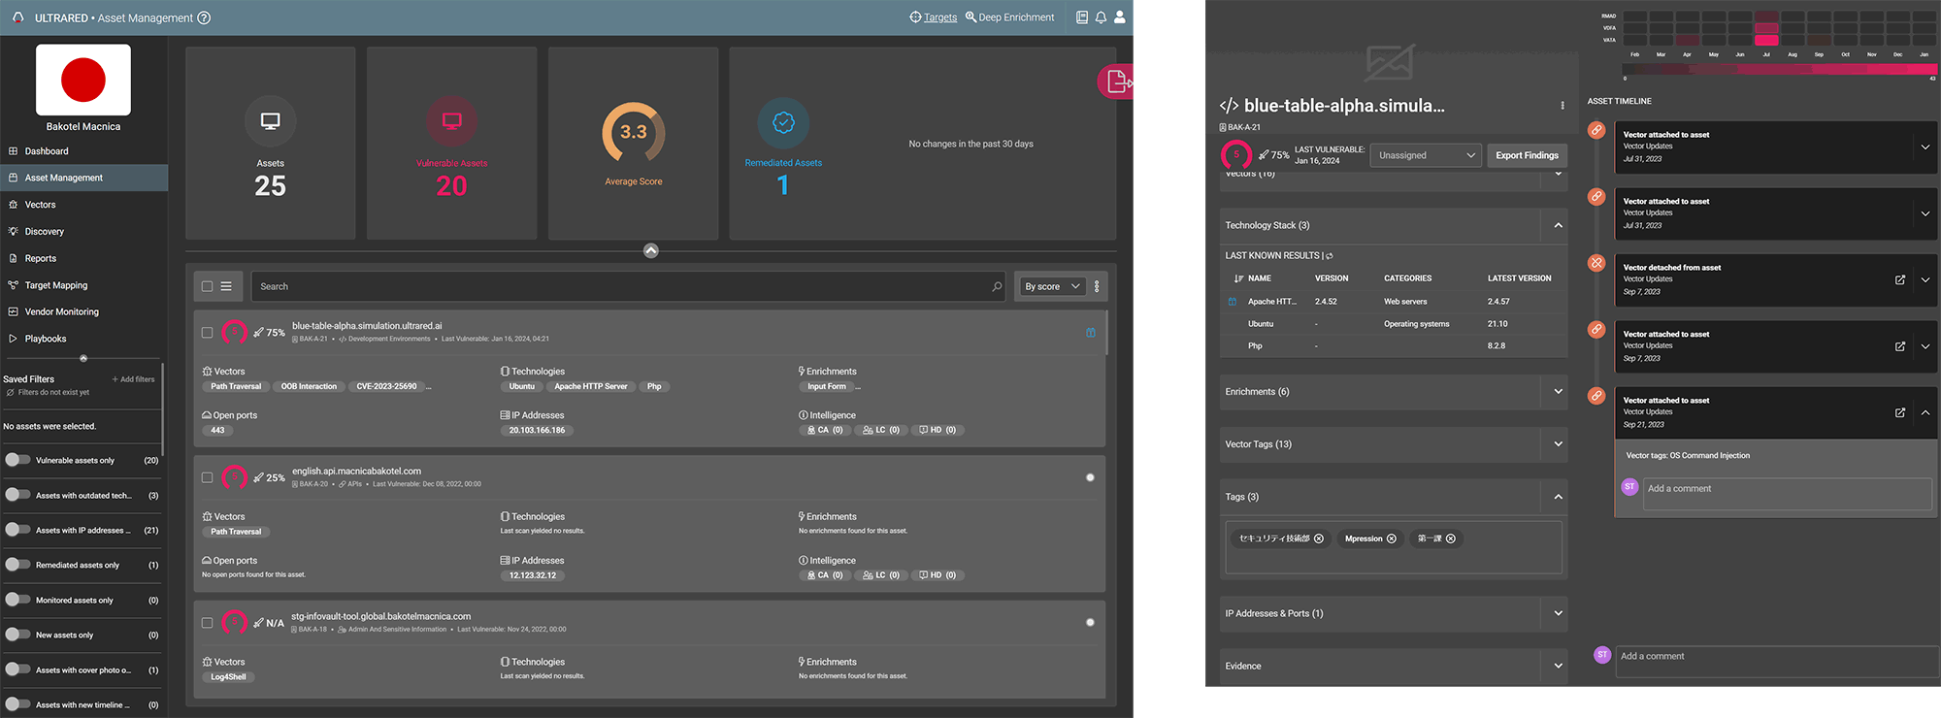
Task: Collapse the summary cards with up arrow
Action: [651, 250]
